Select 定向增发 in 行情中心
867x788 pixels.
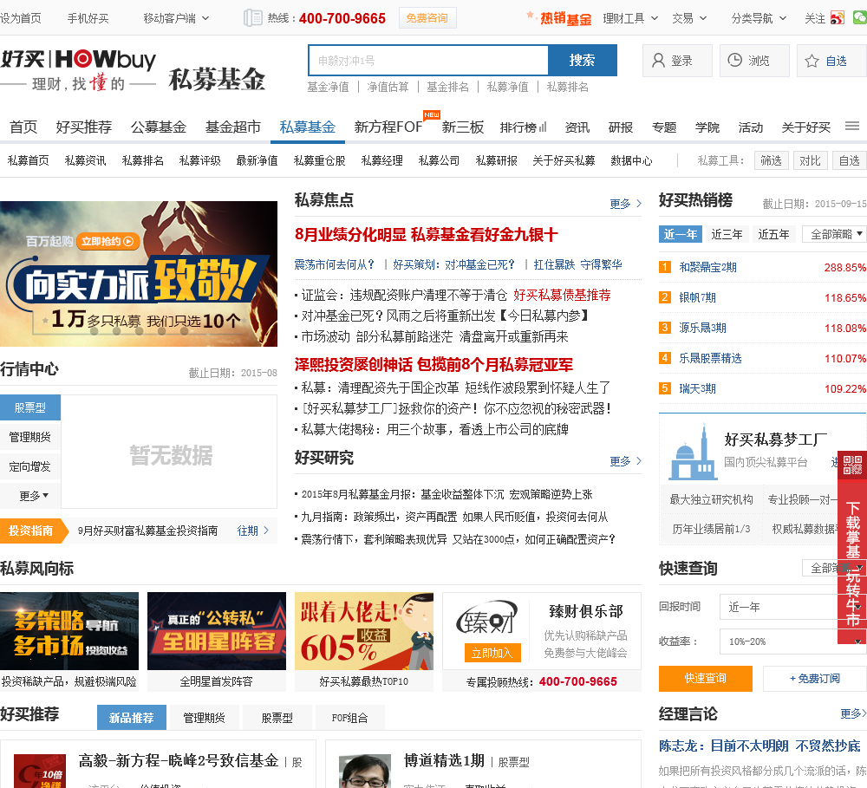pyautogui.click(x=30, y=466)
